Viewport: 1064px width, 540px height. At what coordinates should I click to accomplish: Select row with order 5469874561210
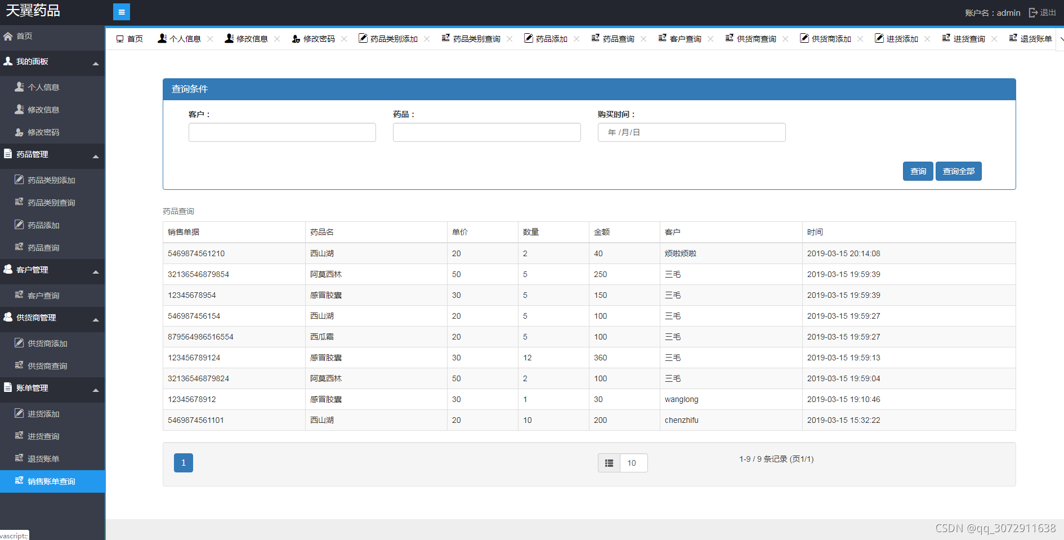(589, 253)
